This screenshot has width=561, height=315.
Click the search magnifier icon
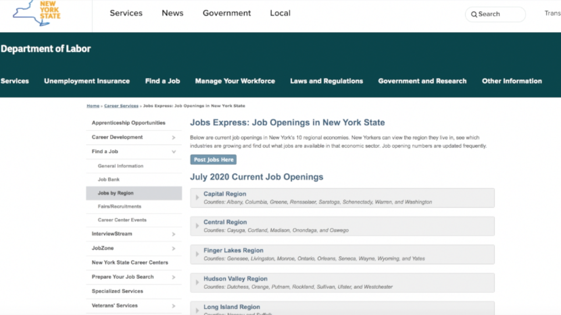tap(474, 14)
